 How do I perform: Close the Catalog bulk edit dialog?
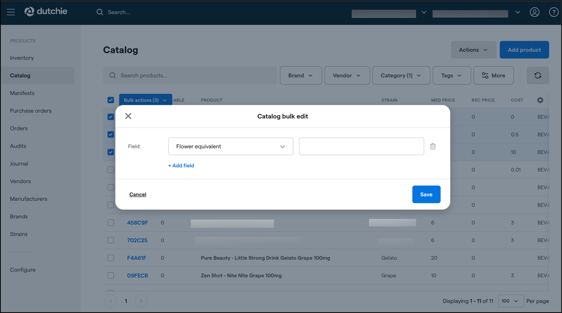pyautogui.click(x=128, y=116)
